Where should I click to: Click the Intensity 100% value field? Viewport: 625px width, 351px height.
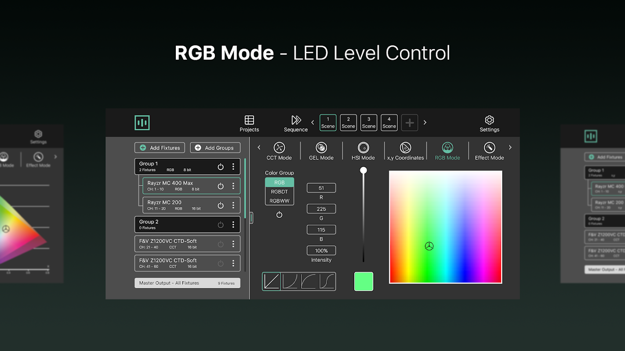(321, 251)
